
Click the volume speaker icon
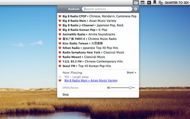[x=109, y=88]
